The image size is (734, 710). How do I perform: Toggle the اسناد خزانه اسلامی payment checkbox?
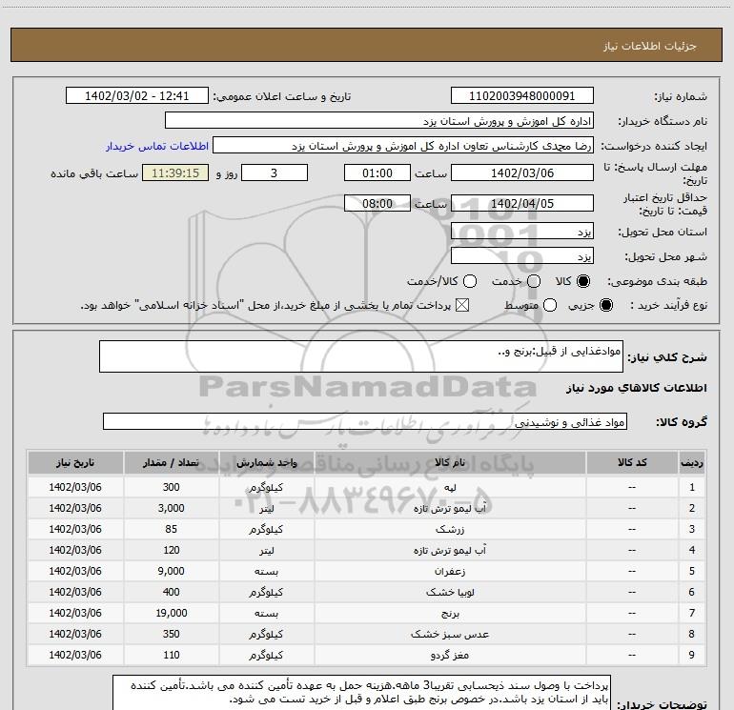(x=462, y=305)
